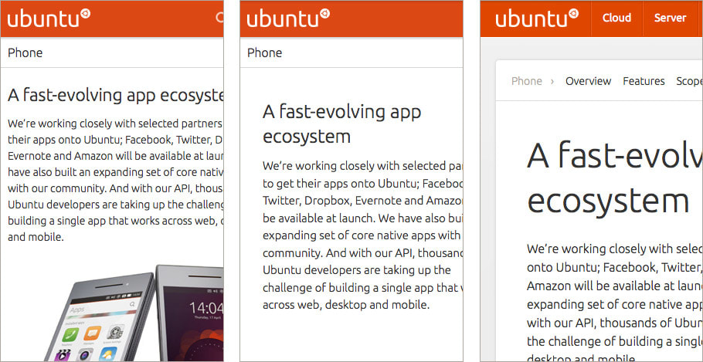The image size is (703, 362).
Task: Select the Overview tab in the Phone sub-navigation
Action: 588,81
